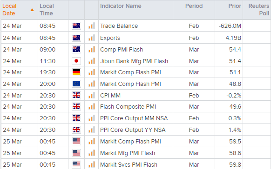
Task: Open the Flash Composite PMI indicator
Action: (128, 107)
